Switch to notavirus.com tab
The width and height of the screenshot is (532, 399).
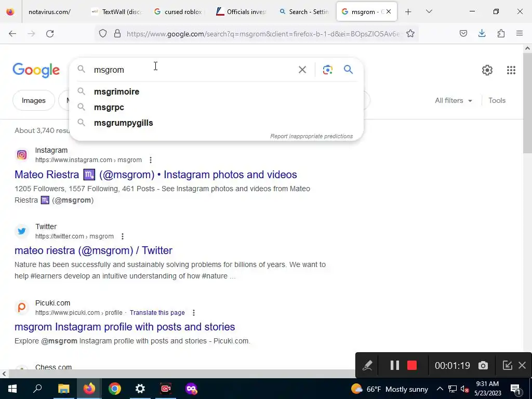49,12
